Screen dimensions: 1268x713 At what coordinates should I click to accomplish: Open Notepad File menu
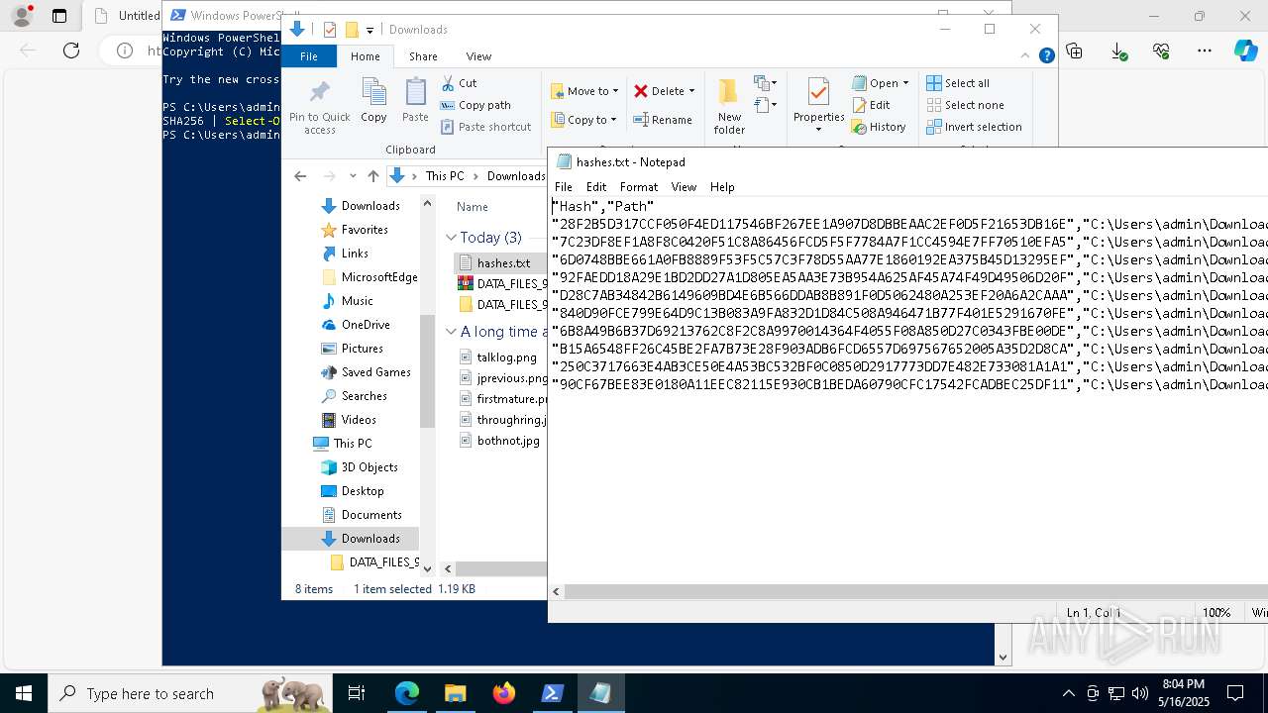pyautogui.click(x=564, y=187)
